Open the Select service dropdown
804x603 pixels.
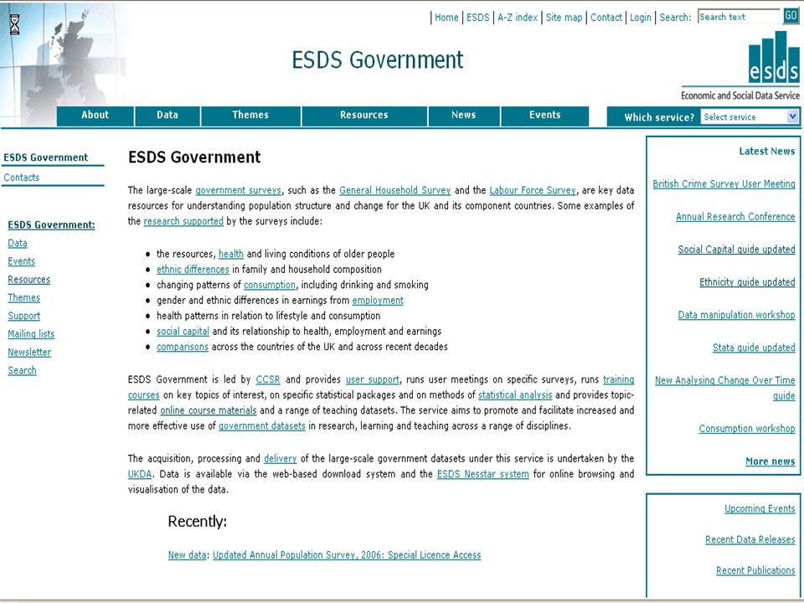pos(750,117)
